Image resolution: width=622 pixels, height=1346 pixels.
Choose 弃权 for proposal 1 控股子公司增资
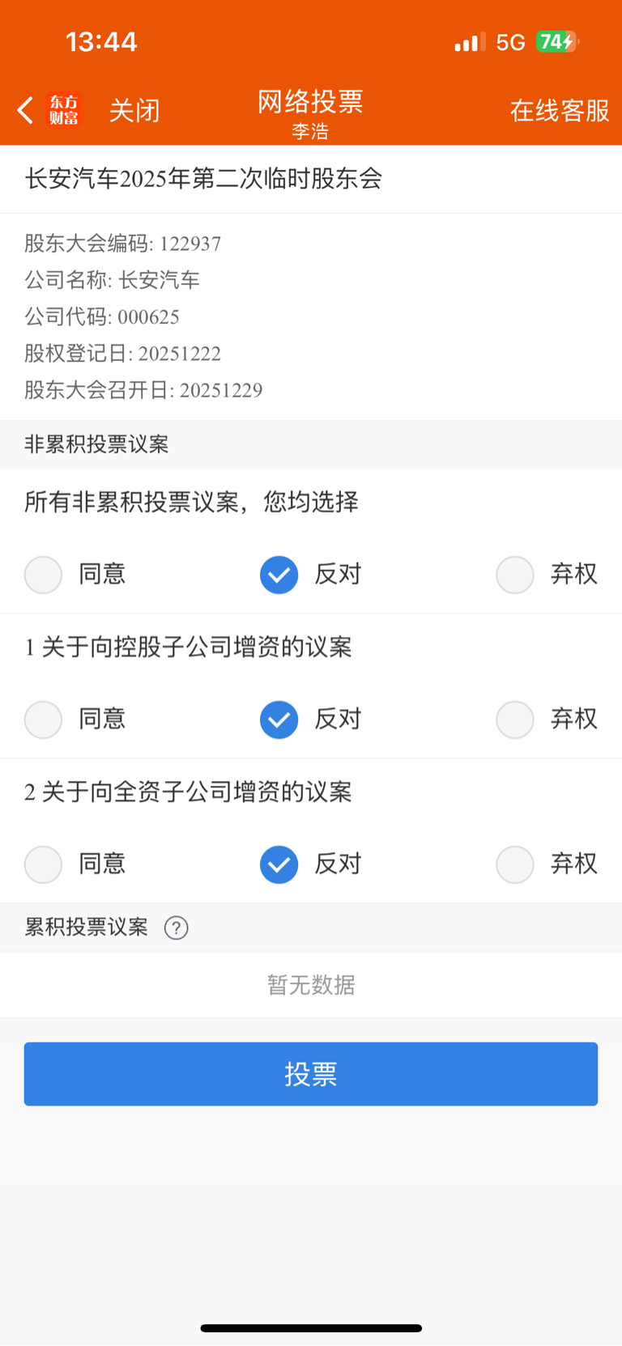pos(515,720)
